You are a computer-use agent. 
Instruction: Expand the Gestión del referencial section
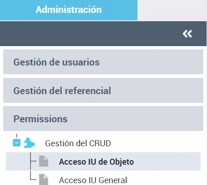[x=103, y=90]
